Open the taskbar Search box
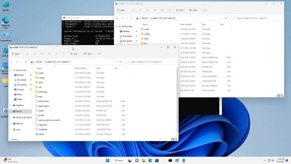Image resolution: width=291 pixels, height=164 pixels. click(x=119, y=160)
